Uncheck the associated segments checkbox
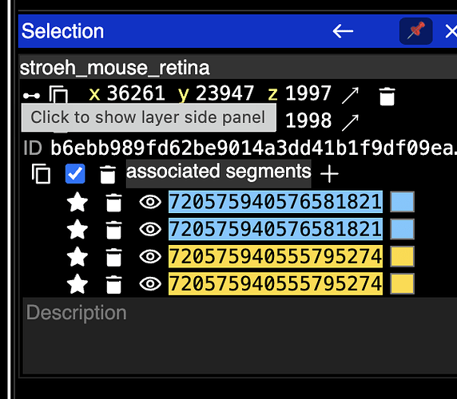457x399 pixels. [75, 174]
